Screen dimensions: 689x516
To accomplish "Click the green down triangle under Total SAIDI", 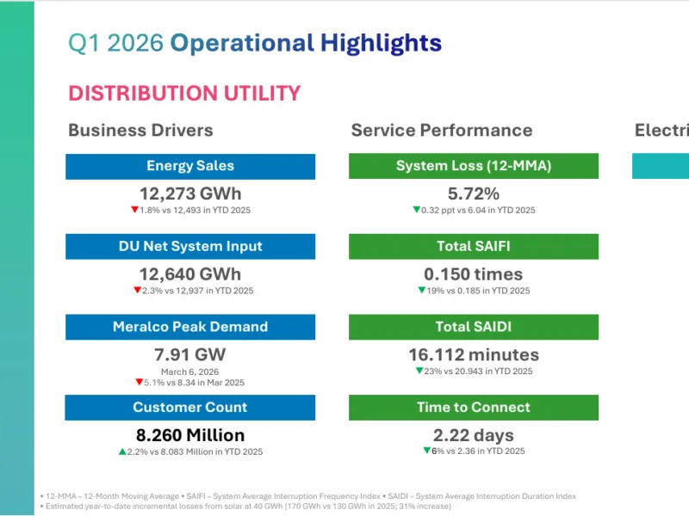I will (x=419, y=371).
